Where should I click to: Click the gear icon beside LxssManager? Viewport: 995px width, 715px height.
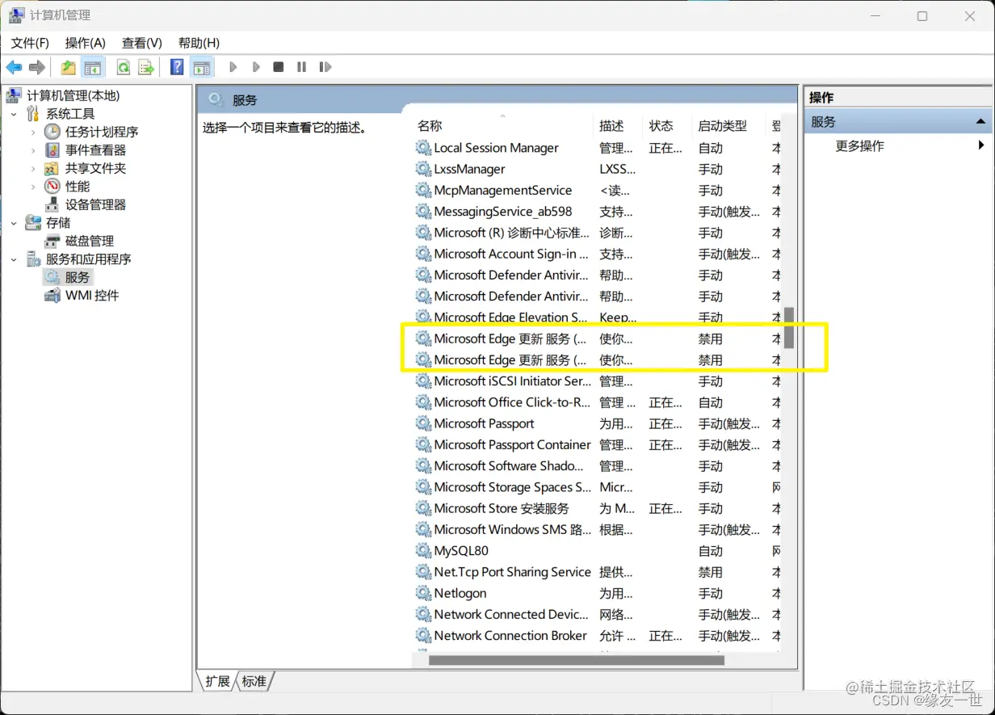pyautogui.click(x=423, y=169)
